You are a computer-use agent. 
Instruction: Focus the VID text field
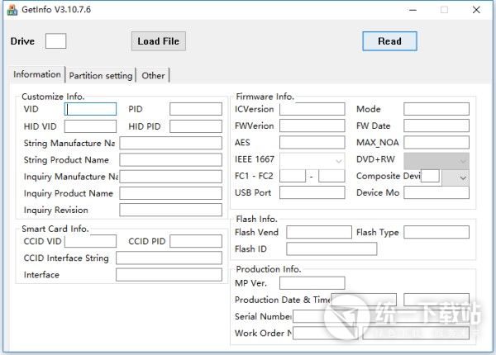(x=91, y=109)
